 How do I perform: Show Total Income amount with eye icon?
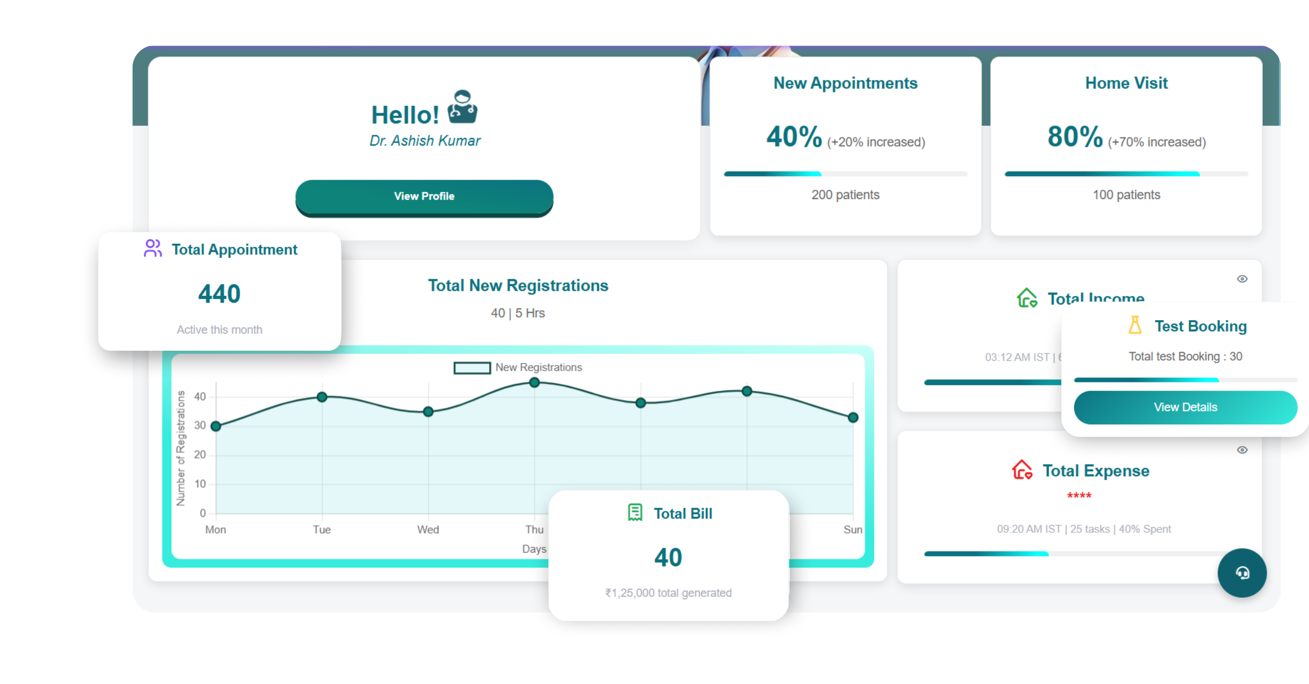1242,279
